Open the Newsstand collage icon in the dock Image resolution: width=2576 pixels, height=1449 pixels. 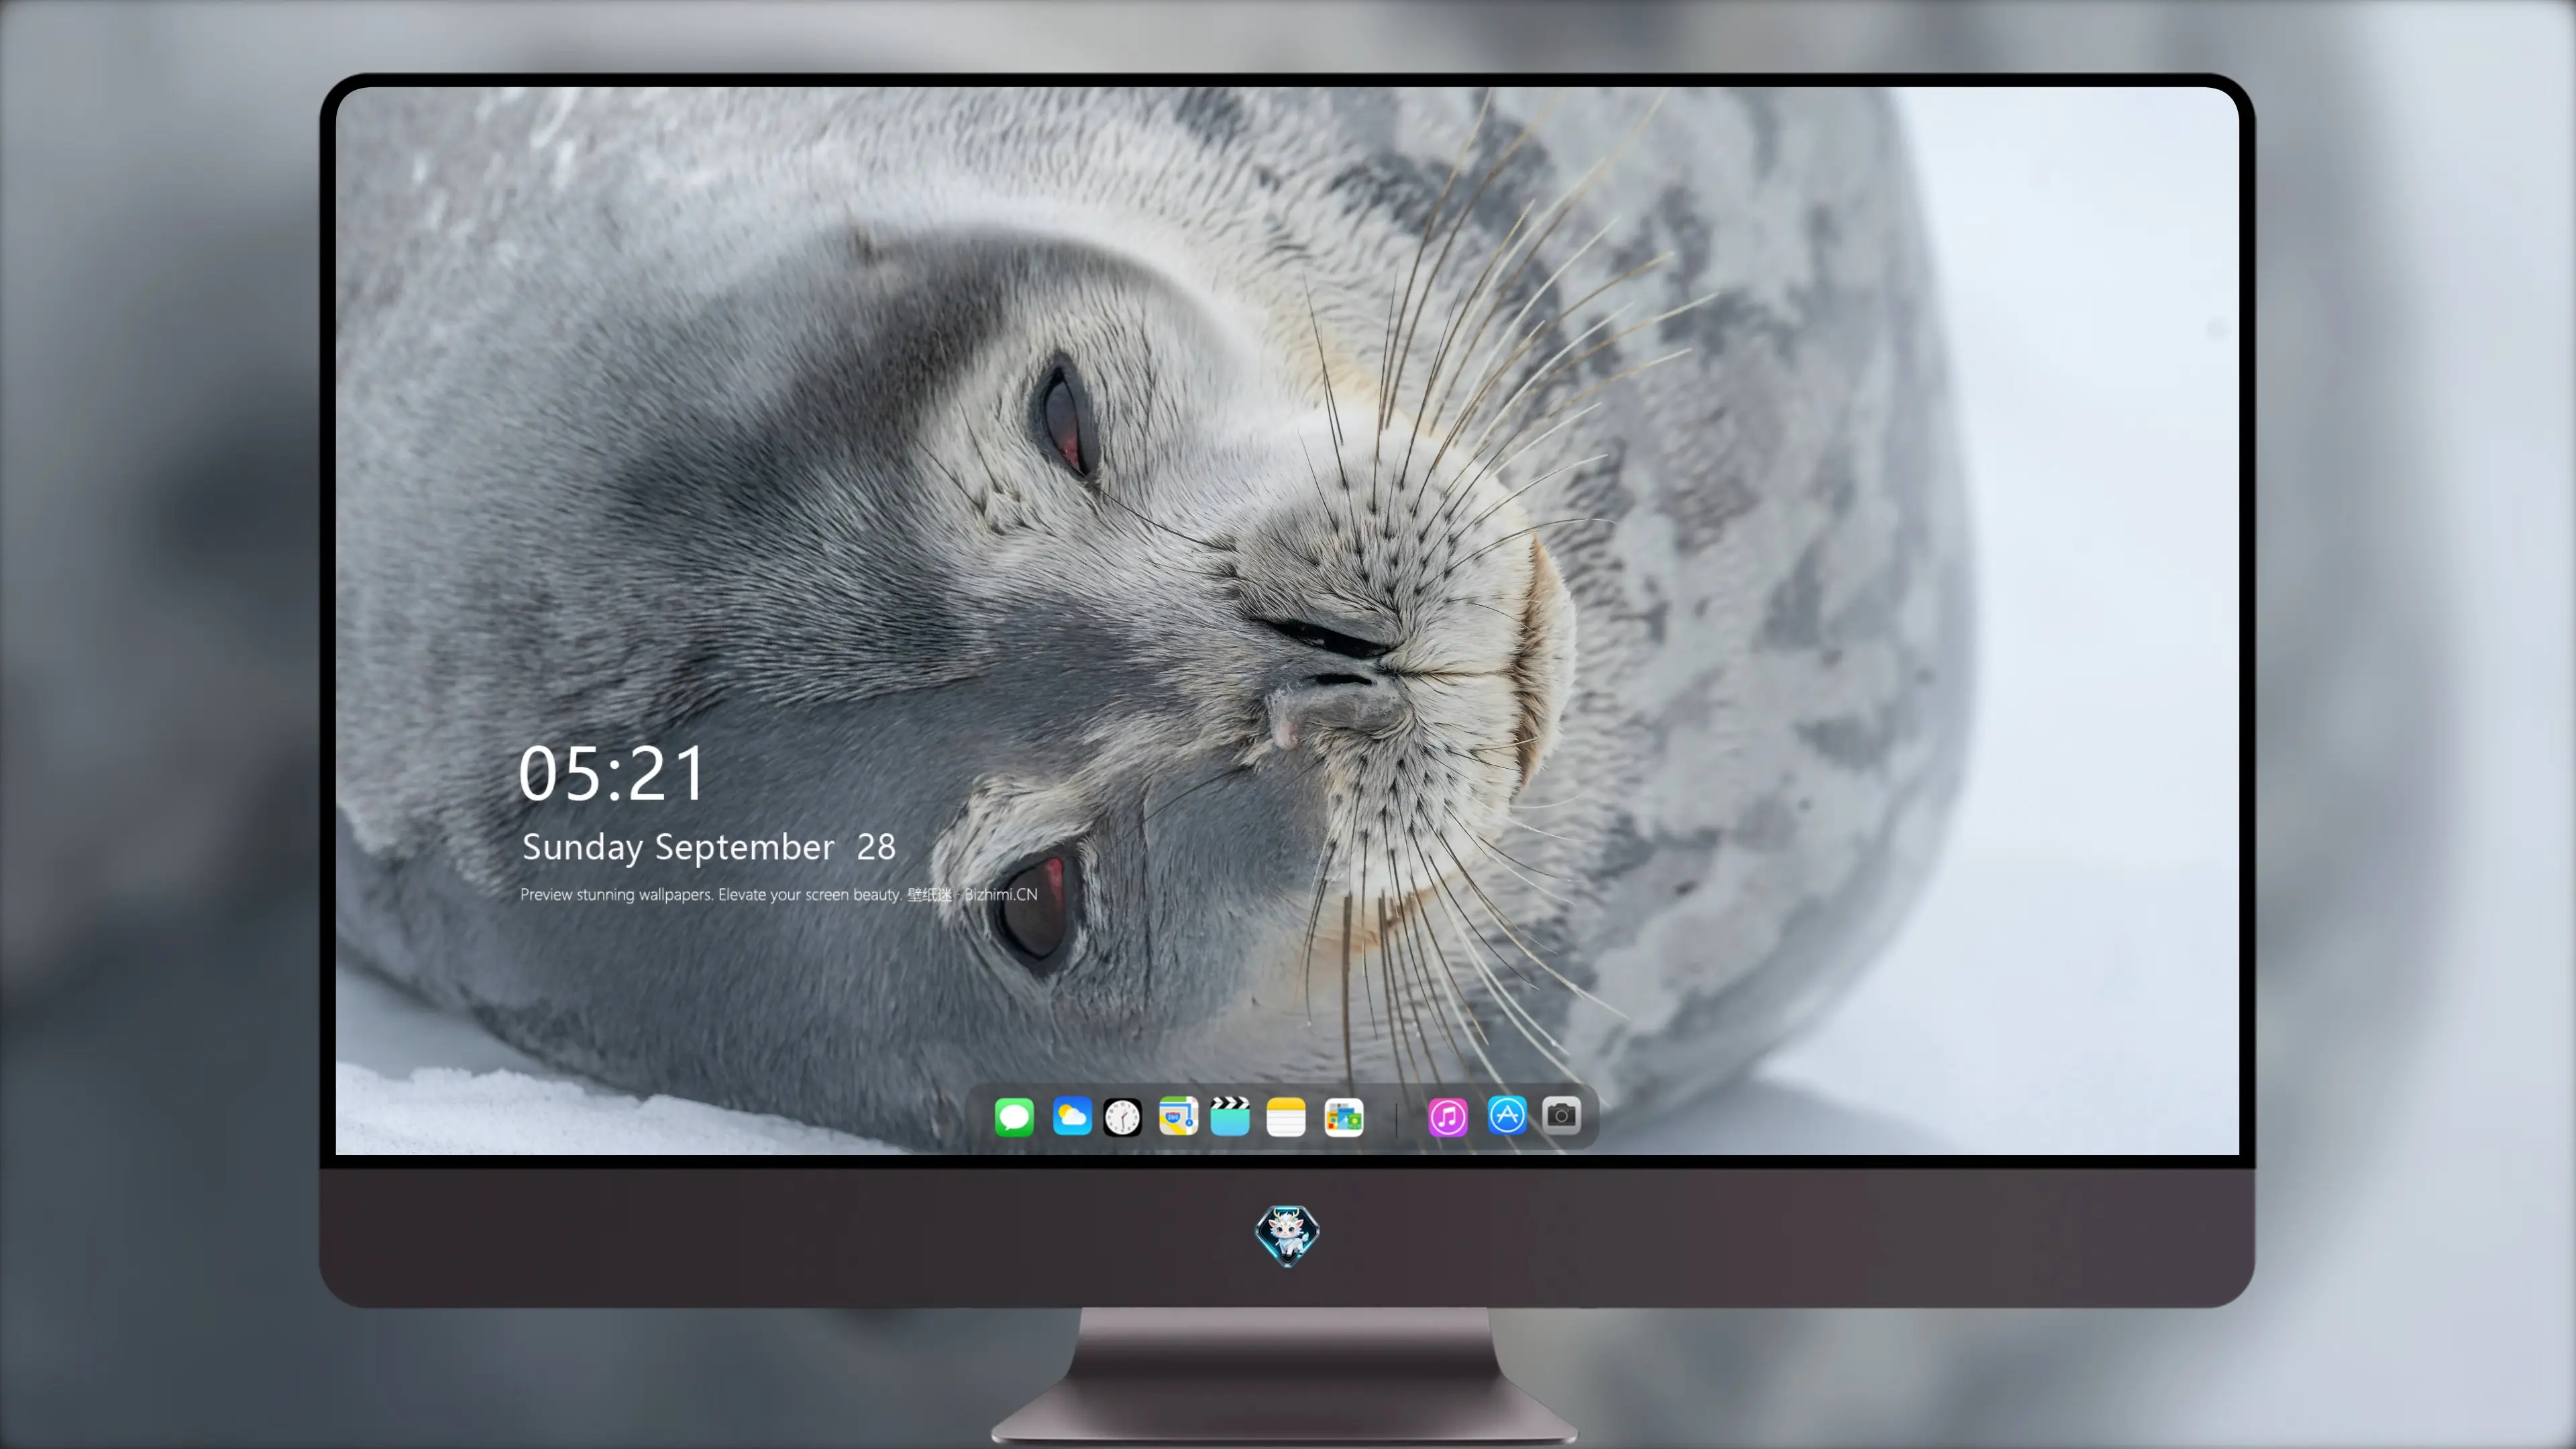tap(1343, 1117)
